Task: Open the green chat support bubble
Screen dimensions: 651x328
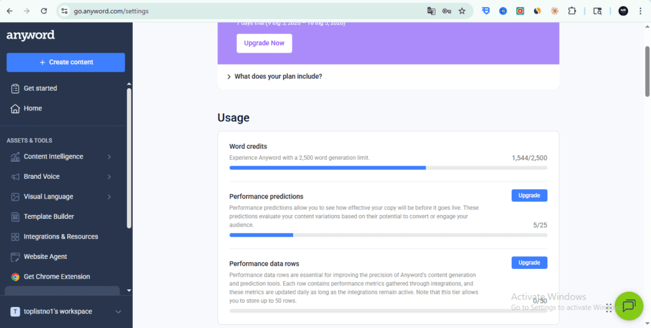Action: [629, 306]
